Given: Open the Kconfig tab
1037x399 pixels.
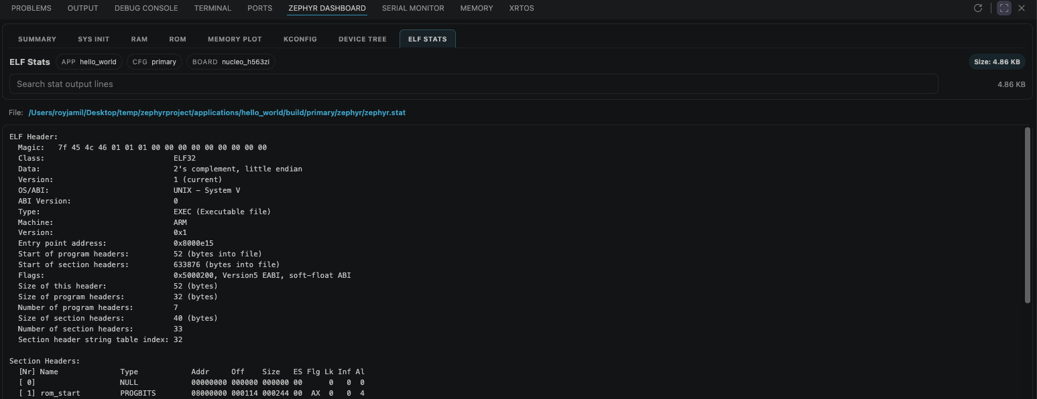Looking at the screenshot, I should [x=300, y=39].
